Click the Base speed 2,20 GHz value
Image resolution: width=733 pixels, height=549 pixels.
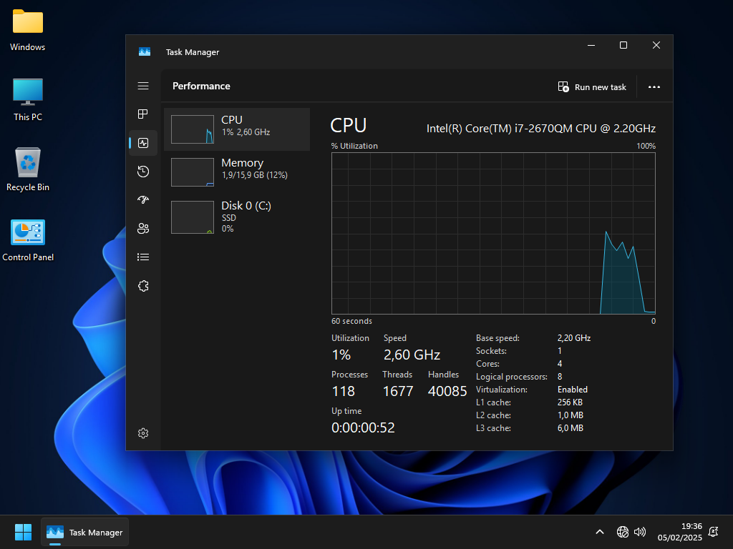(574, 338)
